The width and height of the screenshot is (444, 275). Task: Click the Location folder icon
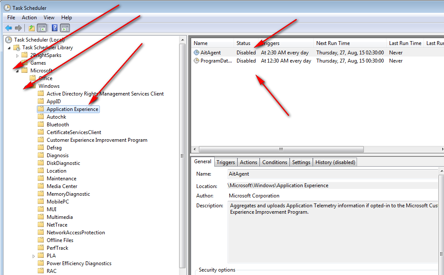[x=41, y=170]
